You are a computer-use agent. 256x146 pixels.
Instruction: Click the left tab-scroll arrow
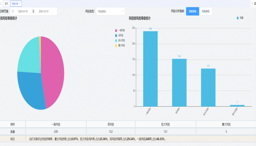pos(1,3)
